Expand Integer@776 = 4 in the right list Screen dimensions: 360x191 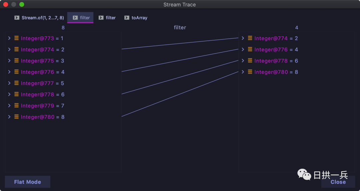243,49
